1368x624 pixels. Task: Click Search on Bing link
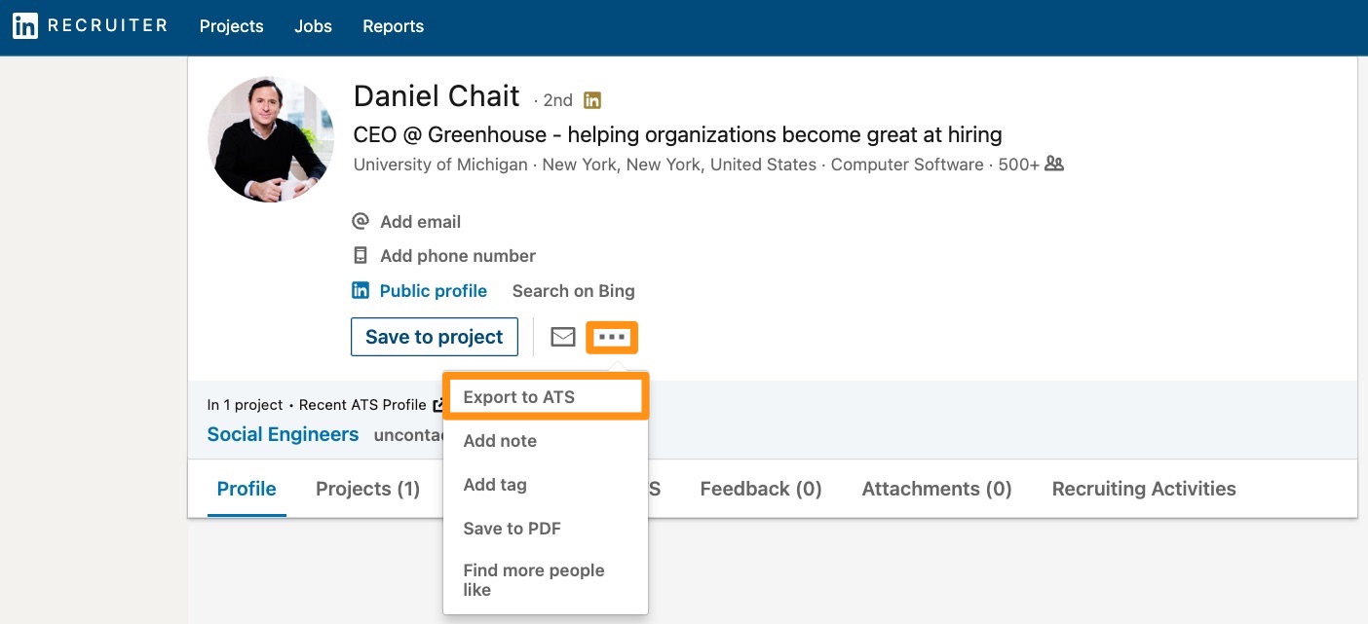[574, 291]
